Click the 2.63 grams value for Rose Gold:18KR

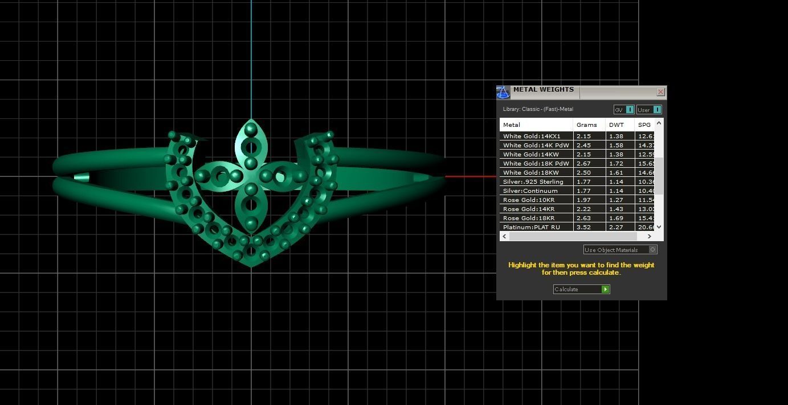tap(583, 218)
